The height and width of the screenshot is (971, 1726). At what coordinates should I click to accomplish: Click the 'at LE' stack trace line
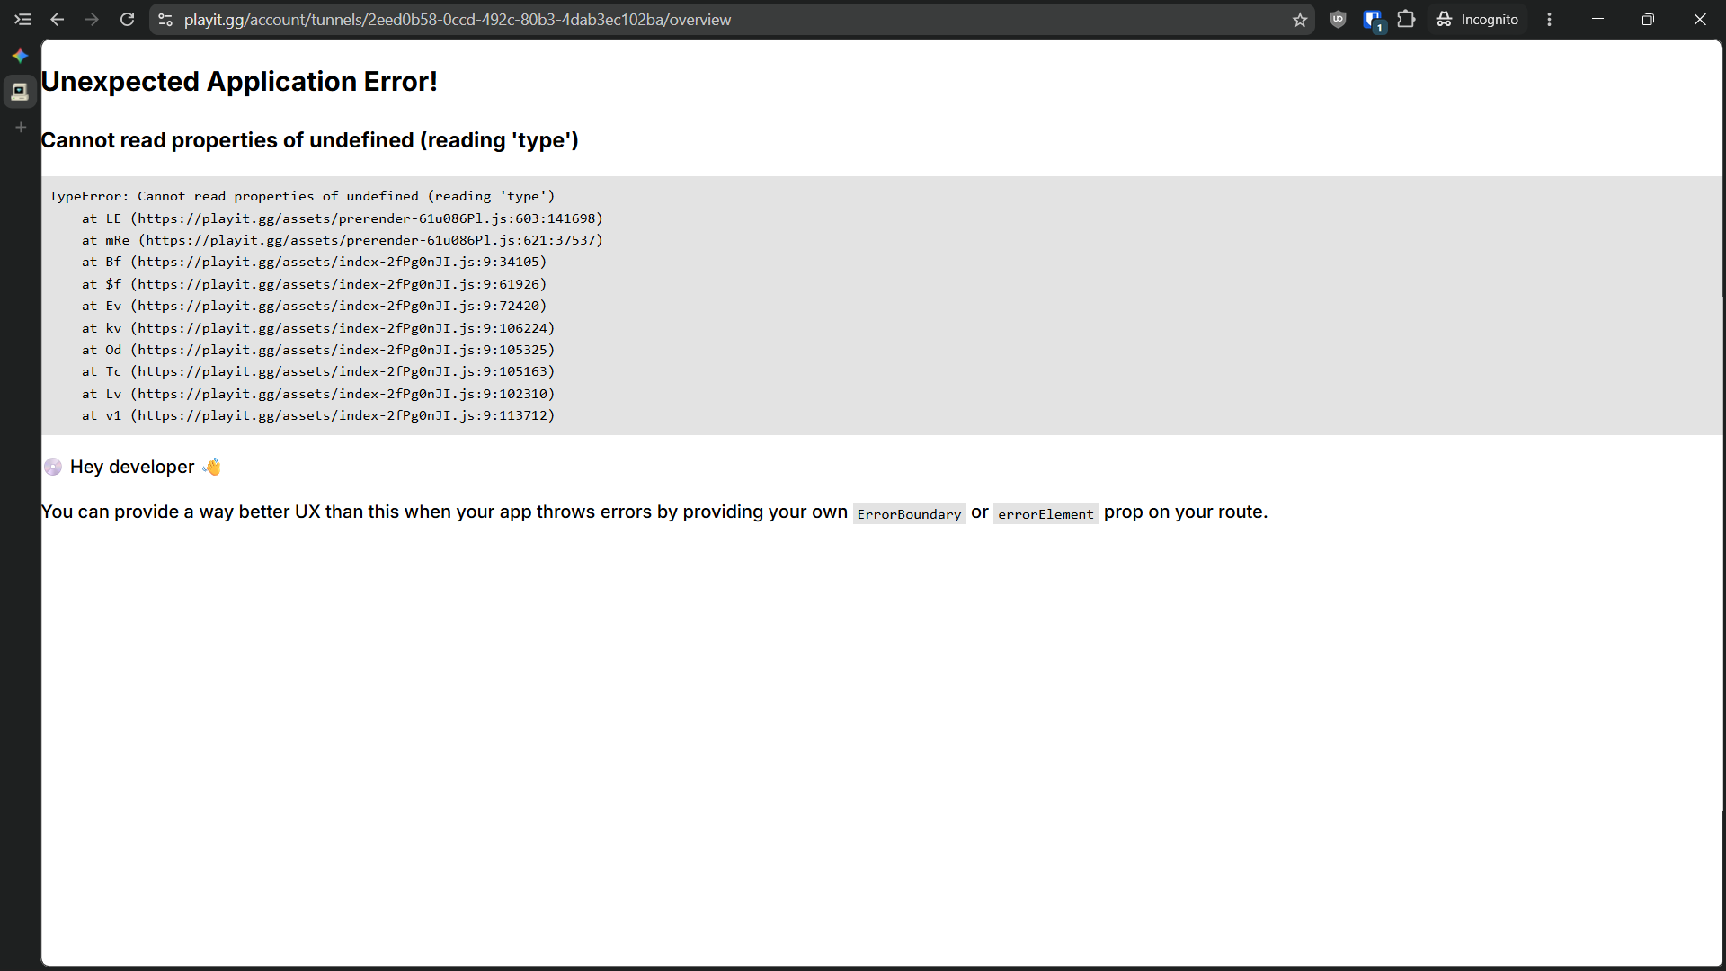pyautogui.click(x=343, y=218)
